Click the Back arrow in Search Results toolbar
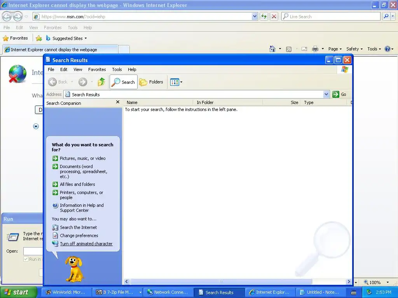Viewport: 398px width, 298px height. tap(52, 82)
